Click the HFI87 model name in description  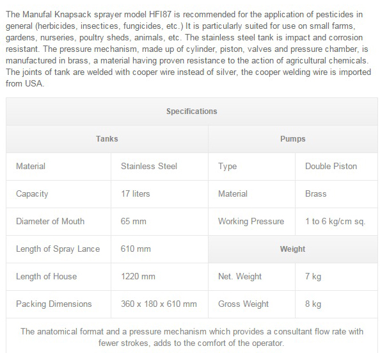[x=160, y=15]
